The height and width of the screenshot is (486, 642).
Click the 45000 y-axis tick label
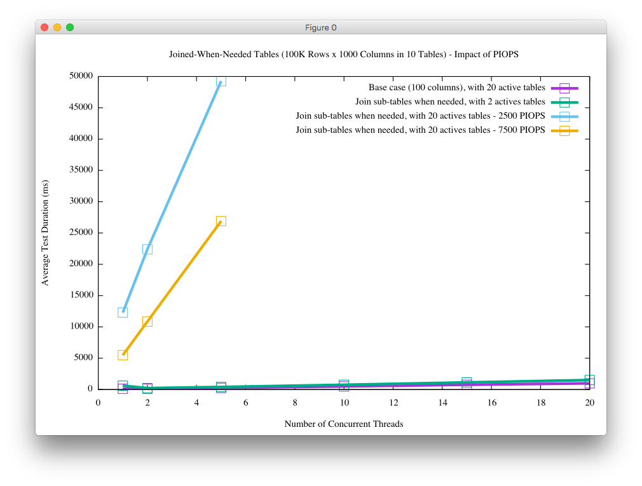[x=81, y=107]
